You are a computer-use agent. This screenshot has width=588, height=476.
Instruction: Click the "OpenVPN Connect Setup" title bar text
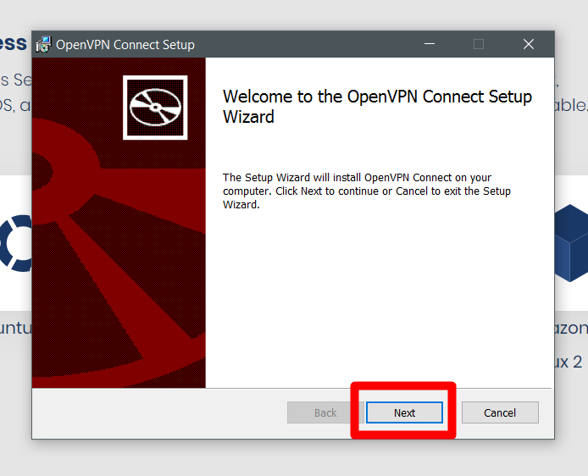(x=125, y=45)
